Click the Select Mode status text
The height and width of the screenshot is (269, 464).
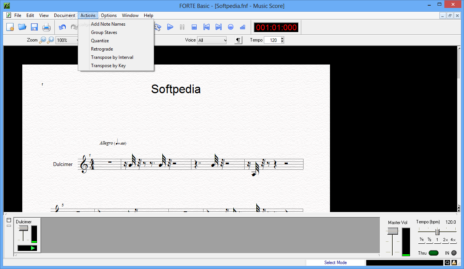(x=335, y=263)
